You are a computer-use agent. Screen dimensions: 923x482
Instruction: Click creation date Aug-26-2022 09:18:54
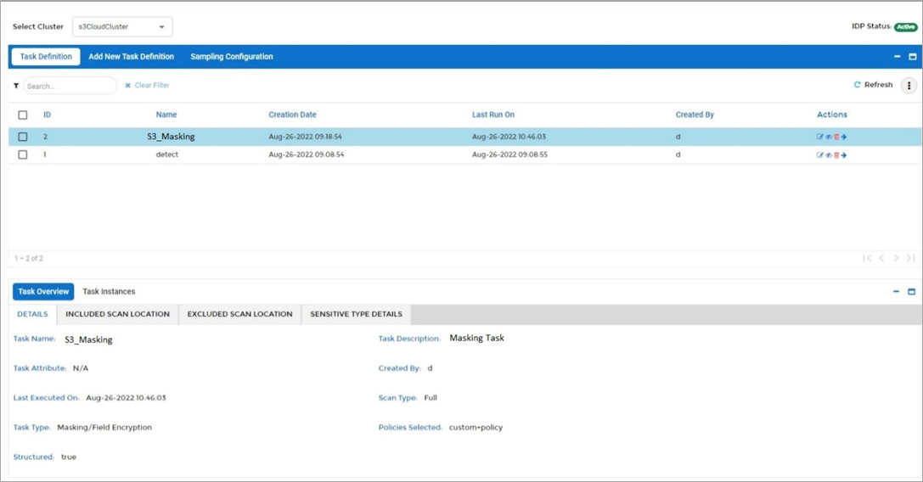click(306, 137)
